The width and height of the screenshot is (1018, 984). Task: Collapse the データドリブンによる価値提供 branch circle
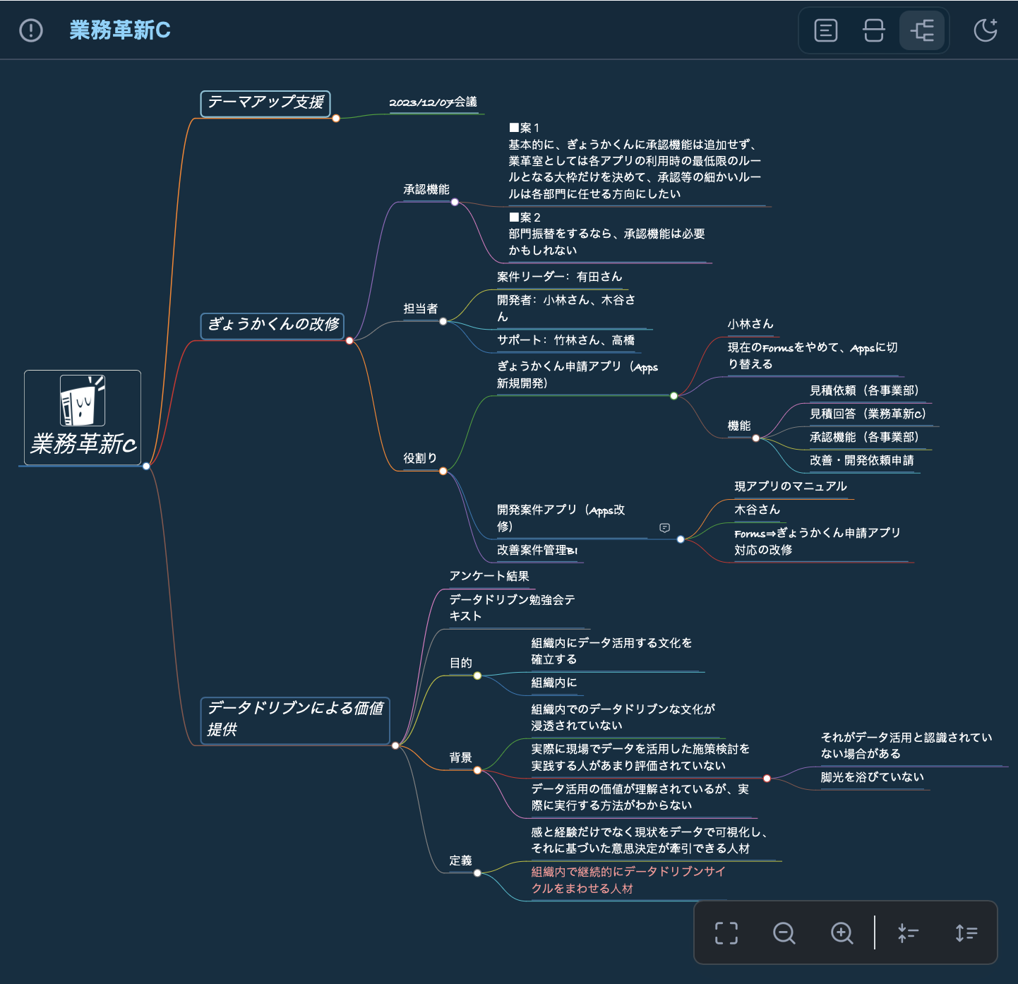tap(395, 745)
